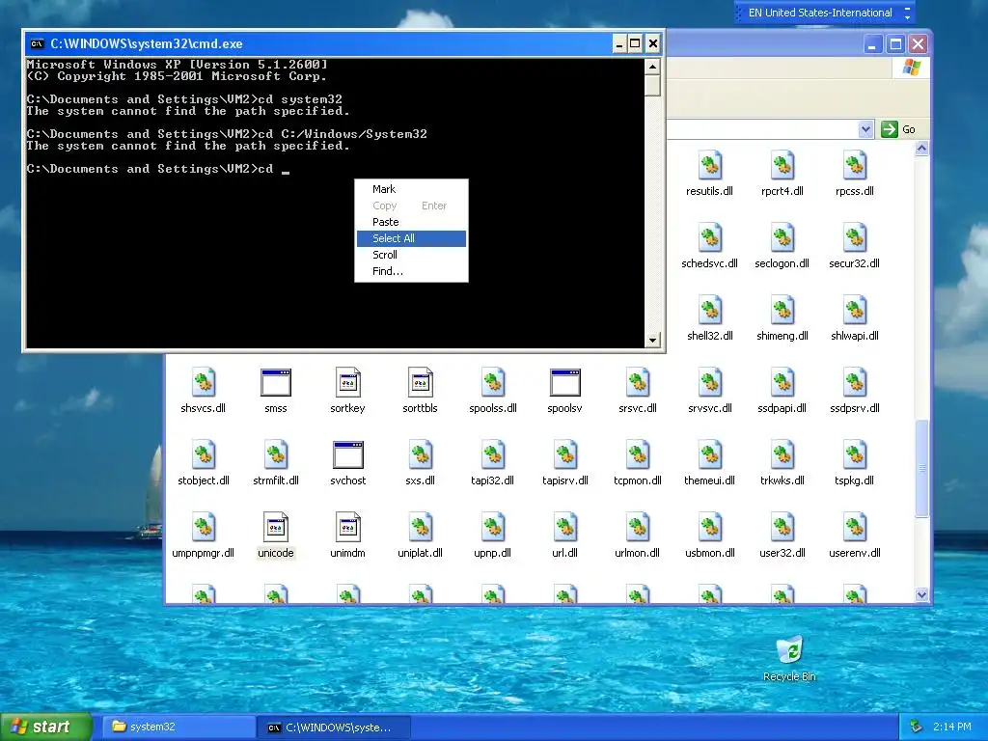
Task: Click the cmd window scroll-down arrow
Action: [x=653, y=341]
